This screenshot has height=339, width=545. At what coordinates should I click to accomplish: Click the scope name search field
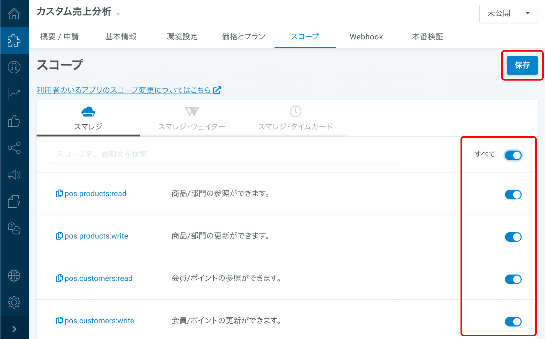click(225, 154)
